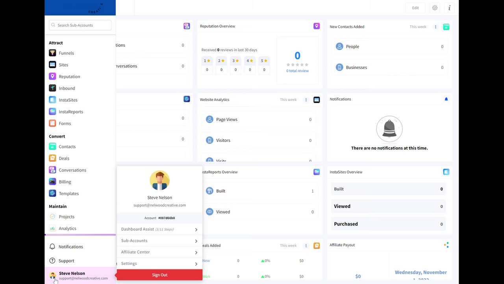This screenshot has width=504, height=284.
Task: Click This week in Website Analytics
Action: pos(288,100)
